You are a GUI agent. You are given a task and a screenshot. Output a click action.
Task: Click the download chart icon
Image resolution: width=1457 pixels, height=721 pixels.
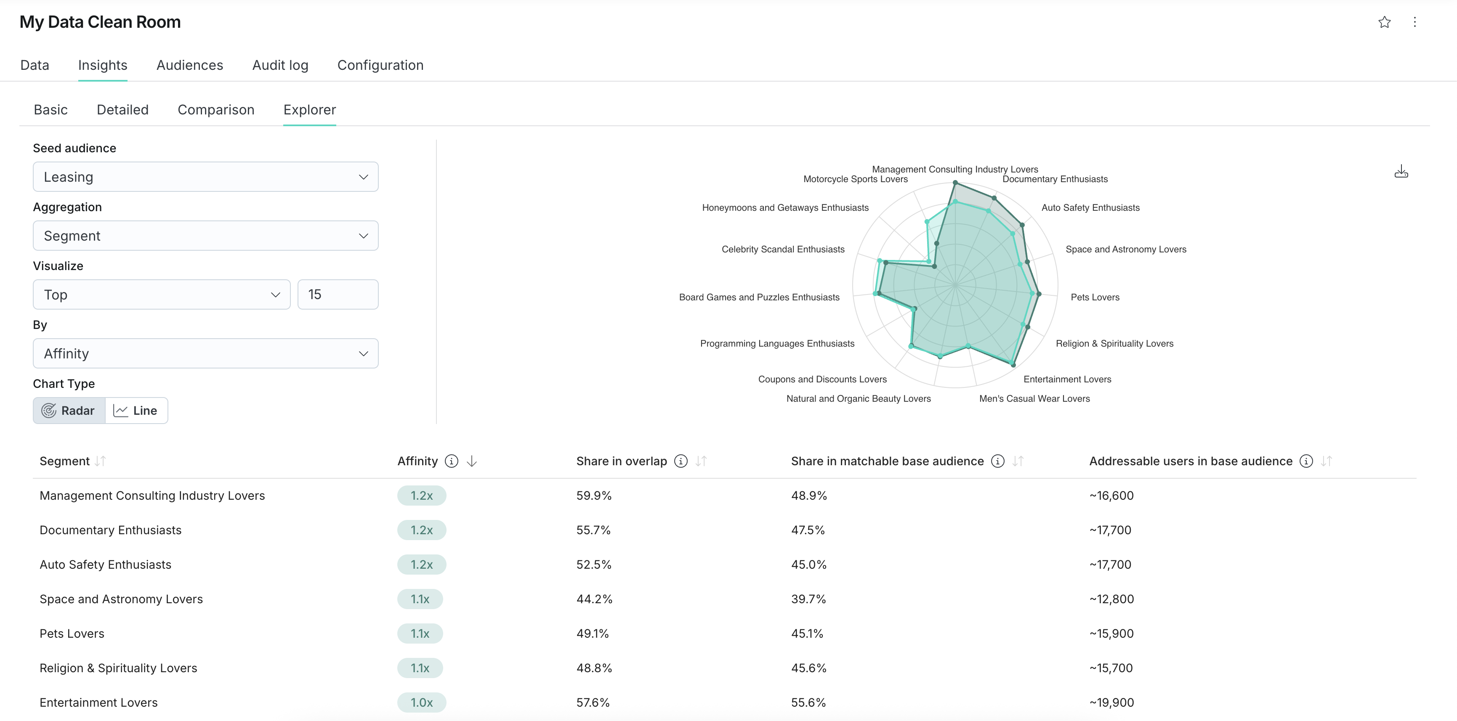click(x=1401, y=171)
